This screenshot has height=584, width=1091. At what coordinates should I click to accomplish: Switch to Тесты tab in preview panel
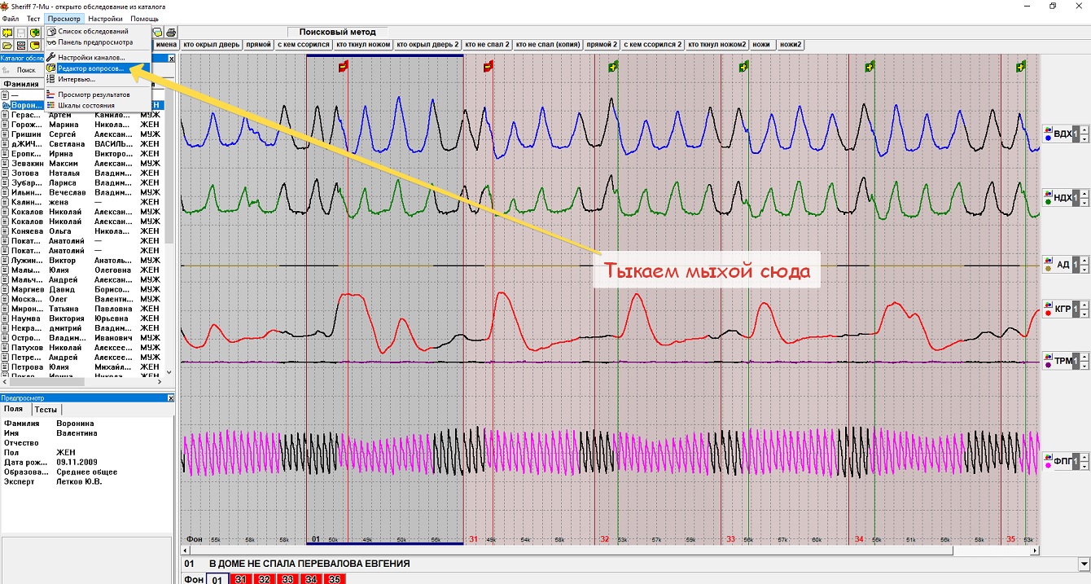coord(46,410)
